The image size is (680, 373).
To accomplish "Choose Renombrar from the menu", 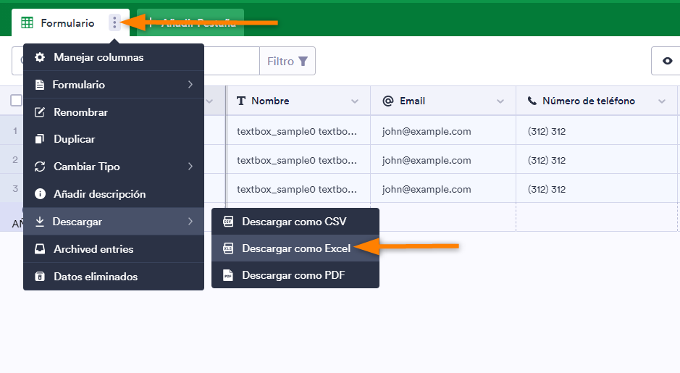I will tap(114, 112).
